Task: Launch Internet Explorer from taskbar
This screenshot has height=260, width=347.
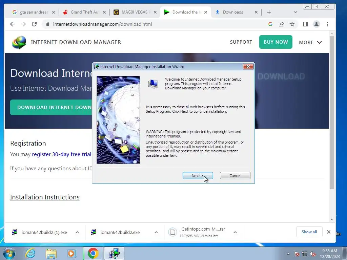Action: click(x=30, y=253)
